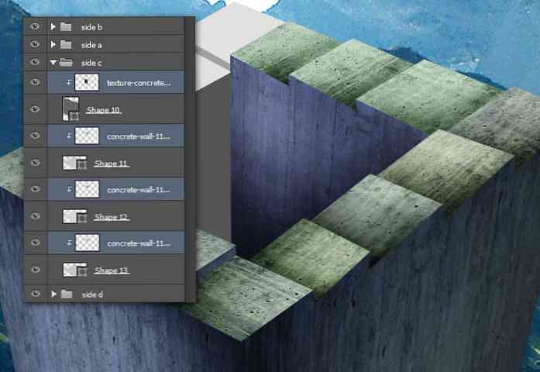Select the Shape 12 layer thumbnail
540x372 pixels.
[74, 216]
